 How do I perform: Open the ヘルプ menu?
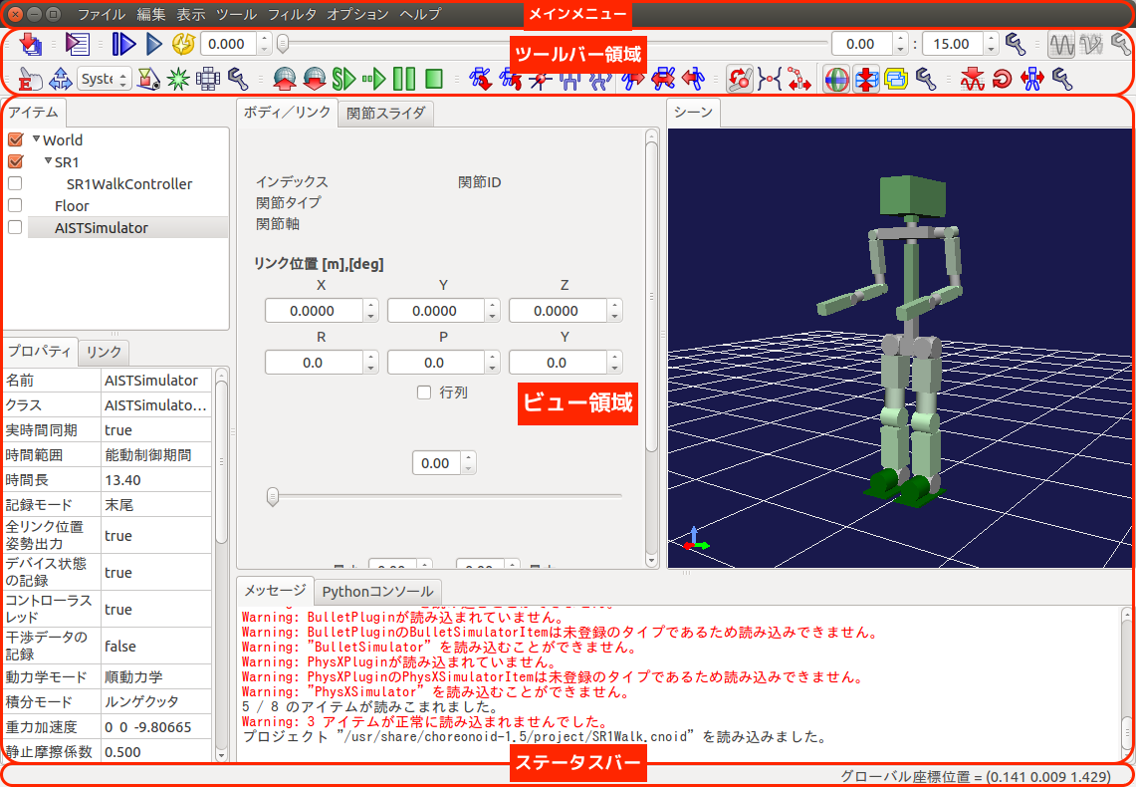click(x=420, y=14)
